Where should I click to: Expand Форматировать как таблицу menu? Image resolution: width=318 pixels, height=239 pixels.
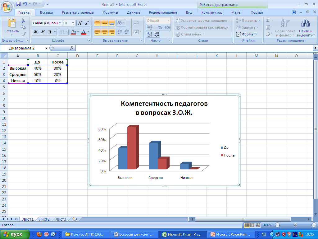coord(203,27)
